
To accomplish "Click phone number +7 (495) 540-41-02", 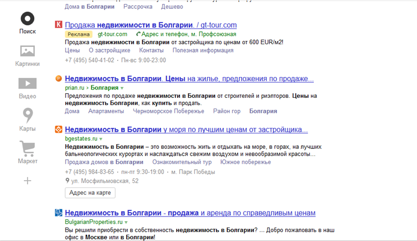I will [90, 60].
